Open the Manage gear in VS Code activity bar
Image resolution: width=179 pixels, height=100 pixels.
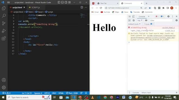pyautogui.click(x=4, y=87)
